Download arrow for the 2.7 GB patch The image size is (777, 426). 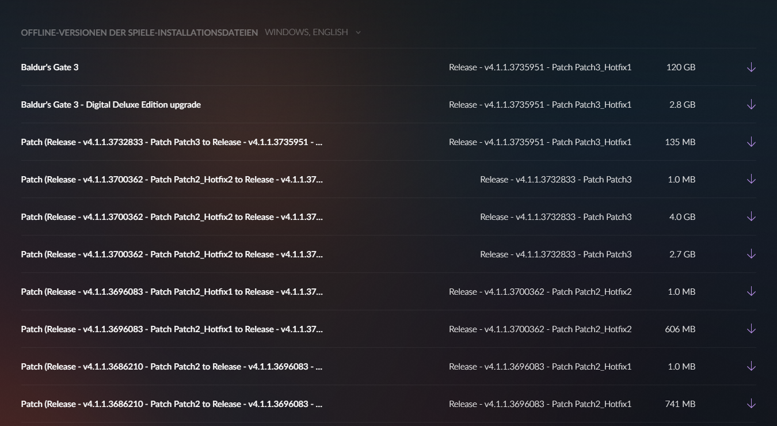click(751, 254)
